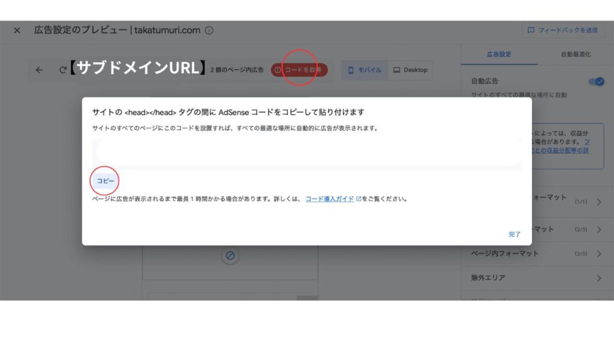Click the external link icon after コード導入ガイド
This screenshot has height=345, width=614.
click(x=359, y=199)
